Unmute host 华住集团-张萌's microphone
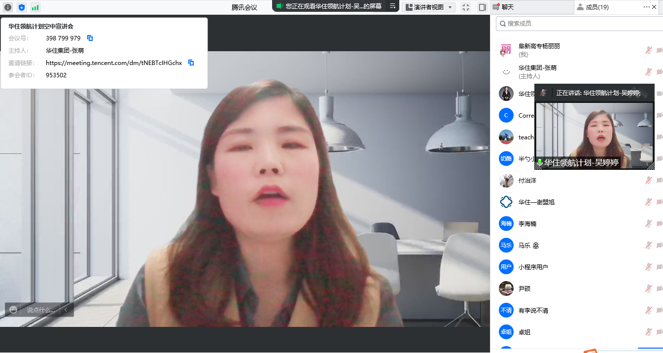The image size is (663, 353). (648, 71)
